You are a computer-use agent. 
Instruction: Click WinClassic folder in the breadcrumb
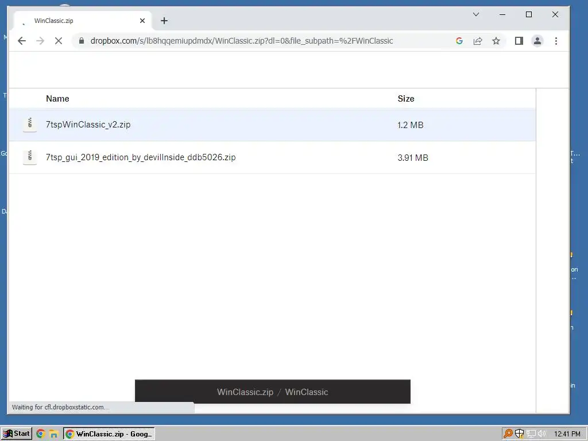pos(307,392)
